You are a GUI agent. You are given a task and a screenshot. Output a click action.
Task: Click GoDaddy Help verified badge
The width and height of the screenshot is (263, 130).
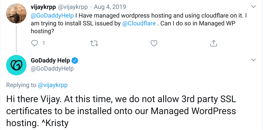tap(75, 60)
